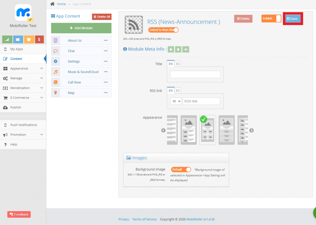Screen dimensions: 316x225
Task: Open the protocol dropdown beside RSS link field
Action: [176, 101]
